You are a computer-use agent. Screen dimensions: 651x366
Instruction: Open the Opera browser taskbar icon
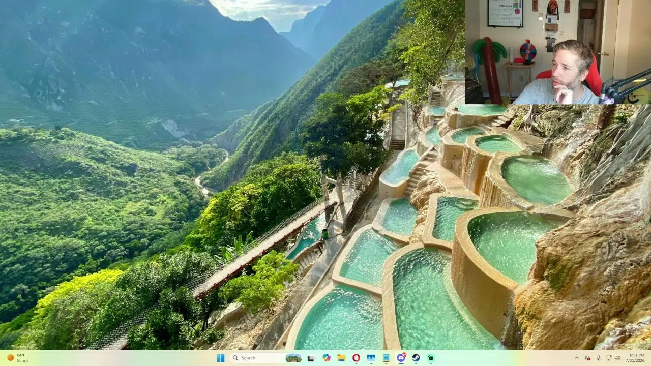tap(356, 358)
